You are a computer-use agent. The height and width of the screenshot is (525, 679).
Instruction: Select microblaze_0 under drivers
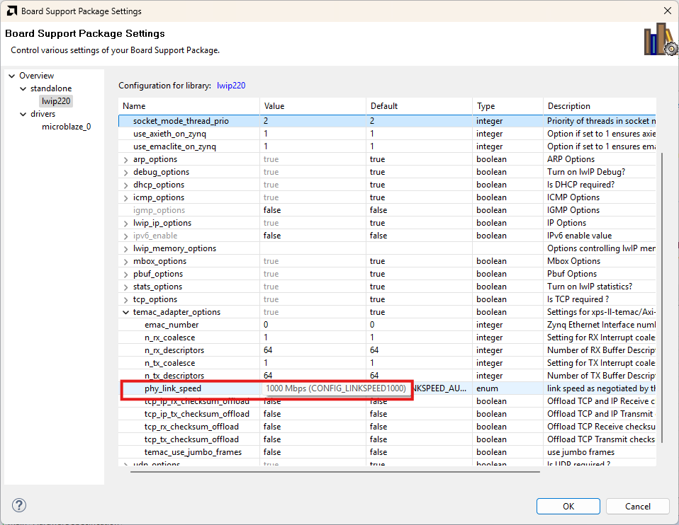(66, 127)
